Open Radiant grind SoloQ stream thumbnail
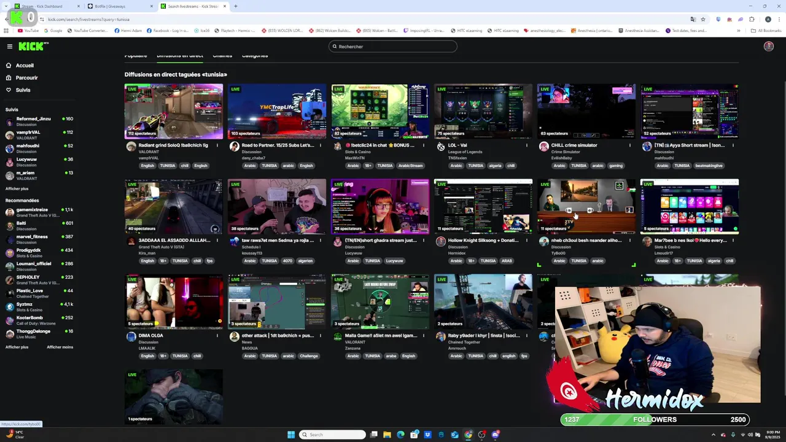This screenshot has height=442, width=786. [x=174, y=111]
